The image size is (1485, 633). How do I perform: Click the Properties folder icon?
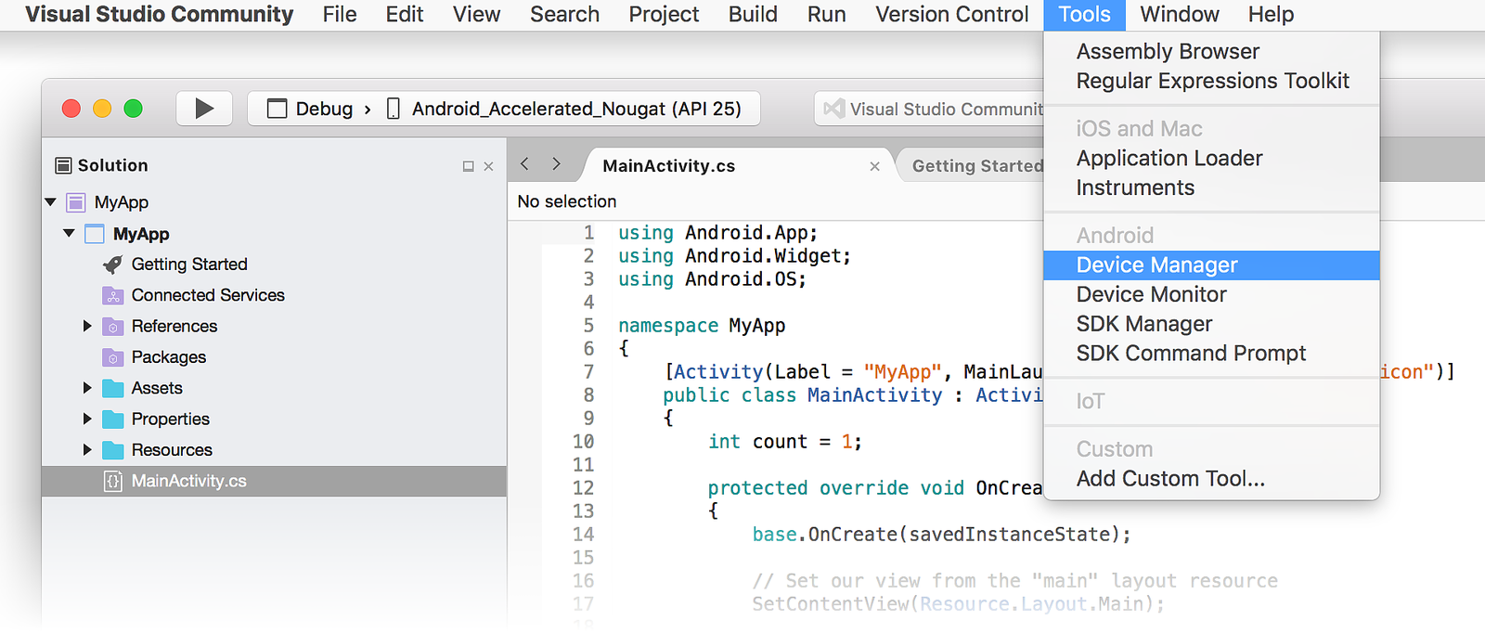[112, 420]
